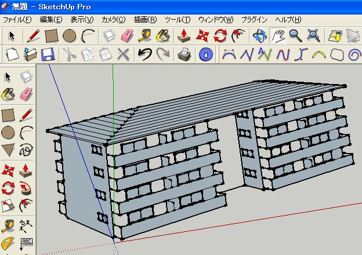Select the Scale tool in left toolbar
Image resolution: width=362 pixels, height=255 pixels.
[x=8, y=206]
